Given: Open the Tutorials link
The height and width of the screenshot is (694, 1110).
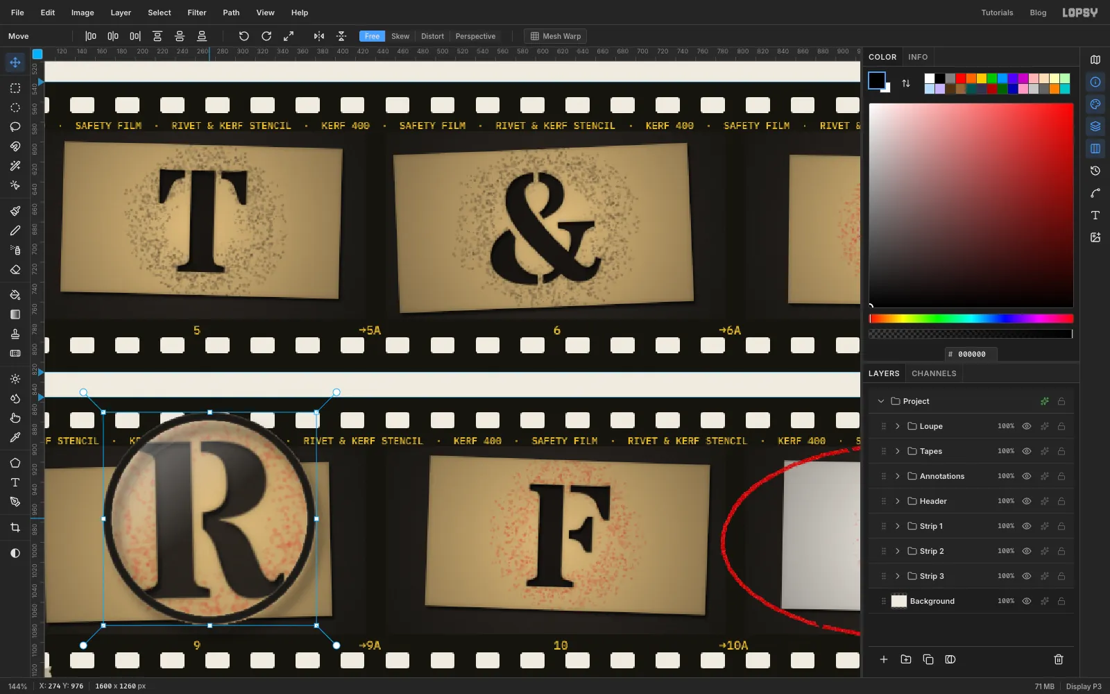Looking at the screenshot, I should coord(997,12).
